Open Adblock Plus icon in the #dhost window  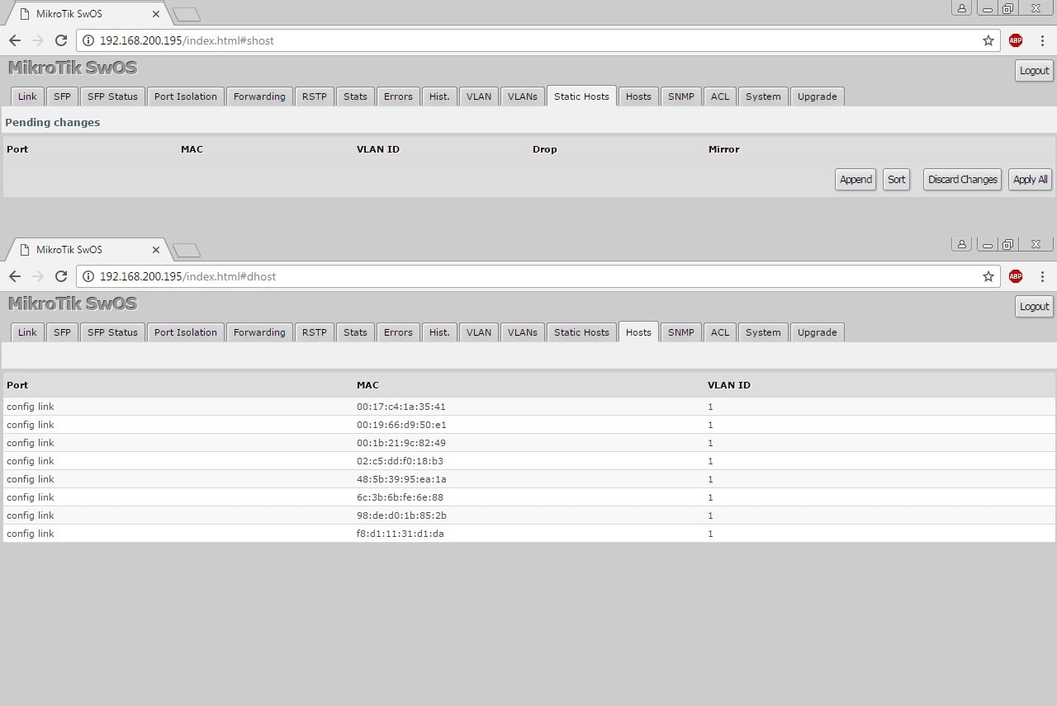click(x=1016, y=276)
